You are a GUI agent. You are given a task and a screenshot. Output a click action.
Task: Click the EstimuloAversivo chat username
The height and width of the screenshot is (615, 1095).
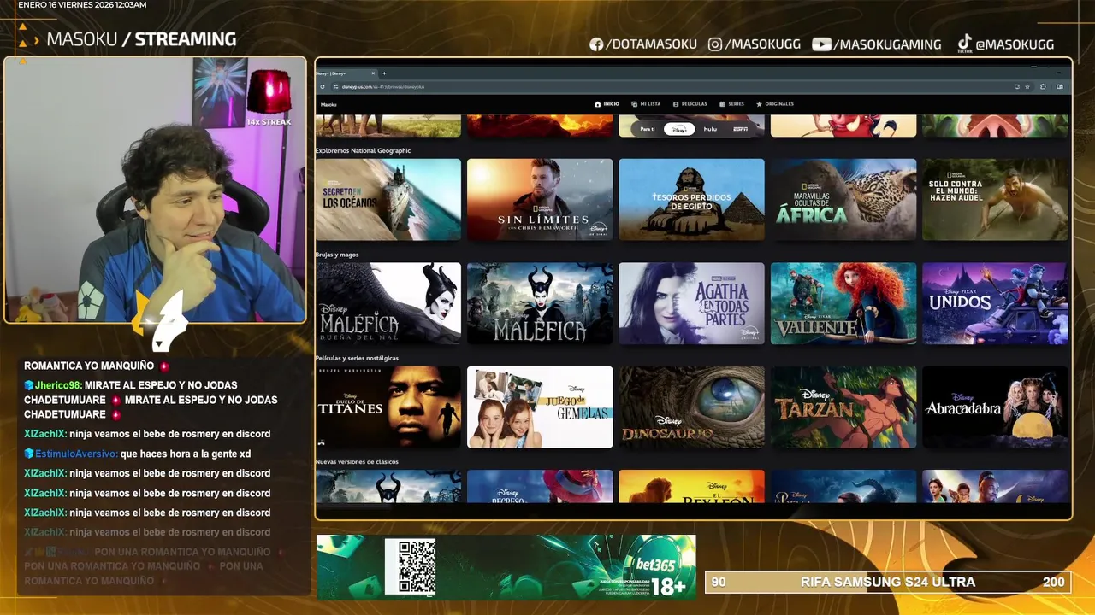[76, 454]
